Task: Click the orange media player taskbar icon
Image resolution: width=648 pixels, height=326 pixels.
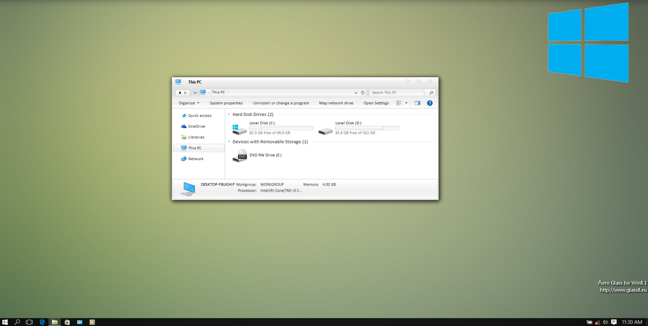Action: (92, 322)
